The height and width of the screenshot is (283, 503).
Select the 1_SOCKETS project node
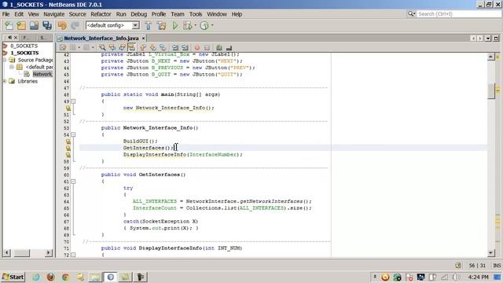[24, 53]
